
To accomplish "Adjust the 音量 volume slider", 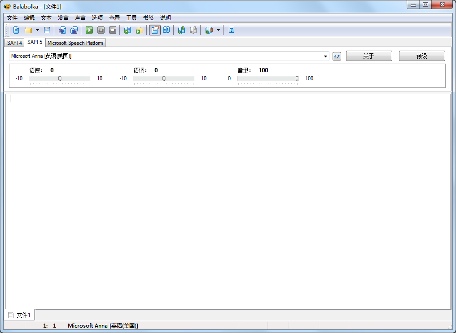I will [x=297, y=78].
